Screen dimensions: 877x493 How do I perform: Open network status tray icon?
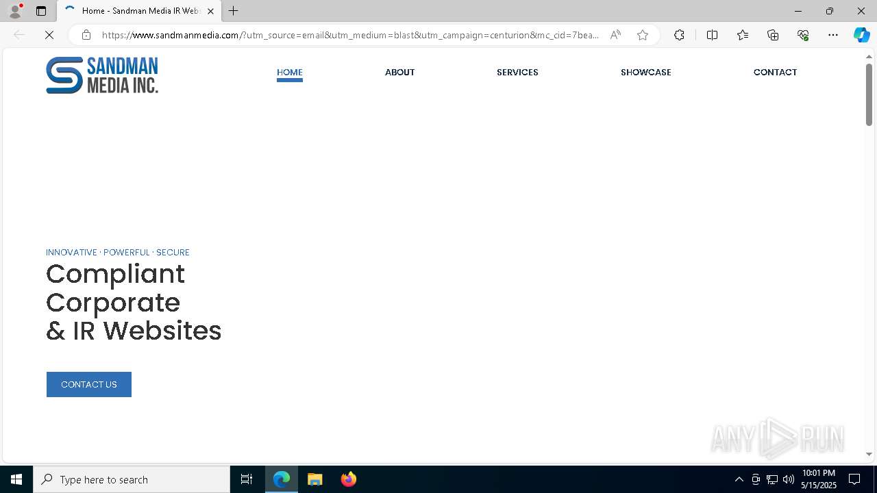tap(772, 479)
